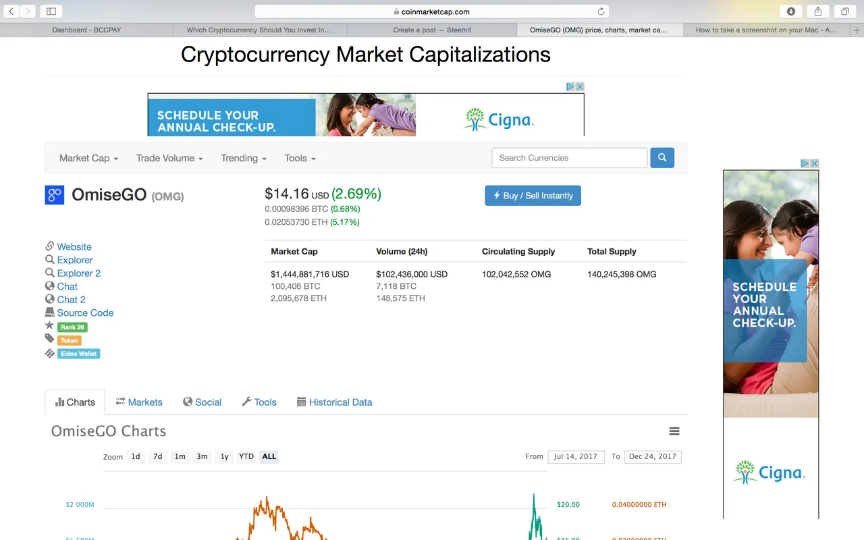The height and width of the screenshot is (540, 864).
Task: Open the Explorer link
Action: tap(75, 260)
